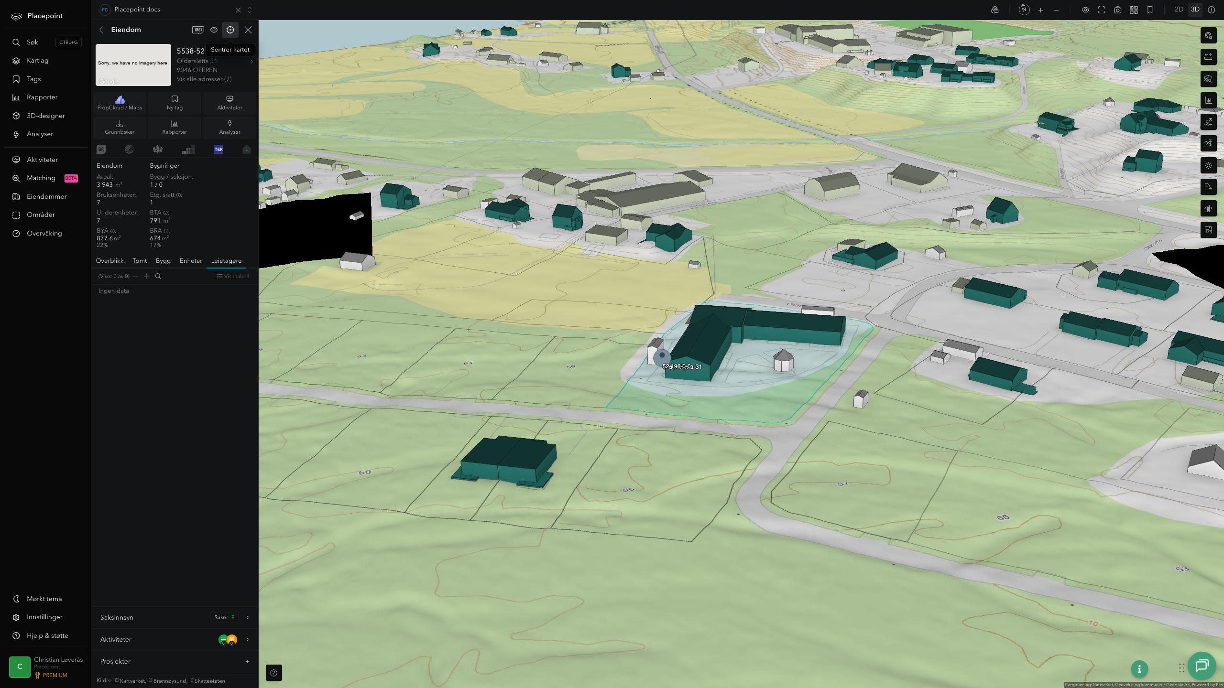This screenshot has width=1224, height=688.
Task: Switch to the Overblikk tab
Action: 109,261
